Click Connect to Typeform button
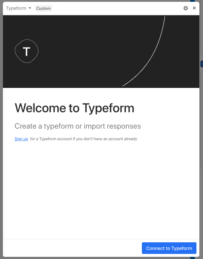This screenshot has width=203, height=259. pos(169,248)
